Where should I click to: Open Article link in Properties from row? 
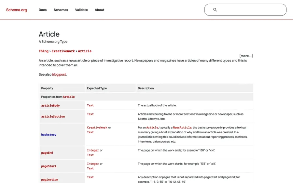(69, 97)
